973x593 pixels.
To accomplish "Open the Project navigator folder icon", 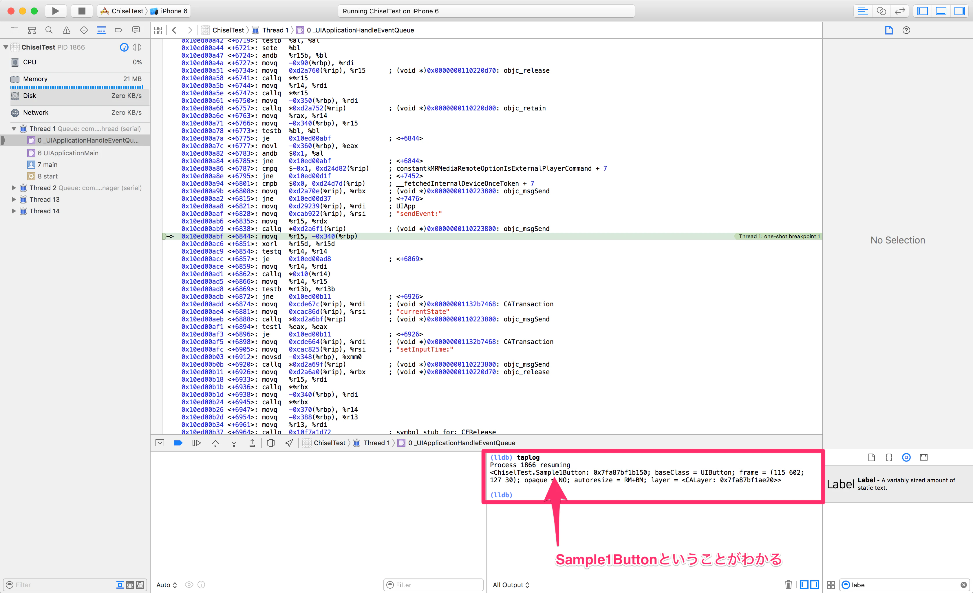I will point(14,30).
